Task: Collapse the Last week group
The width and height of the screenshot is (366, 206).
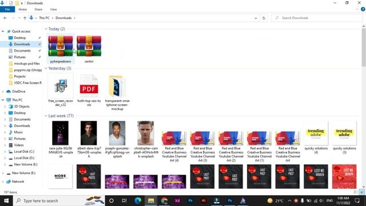Action: coord(46,116)
